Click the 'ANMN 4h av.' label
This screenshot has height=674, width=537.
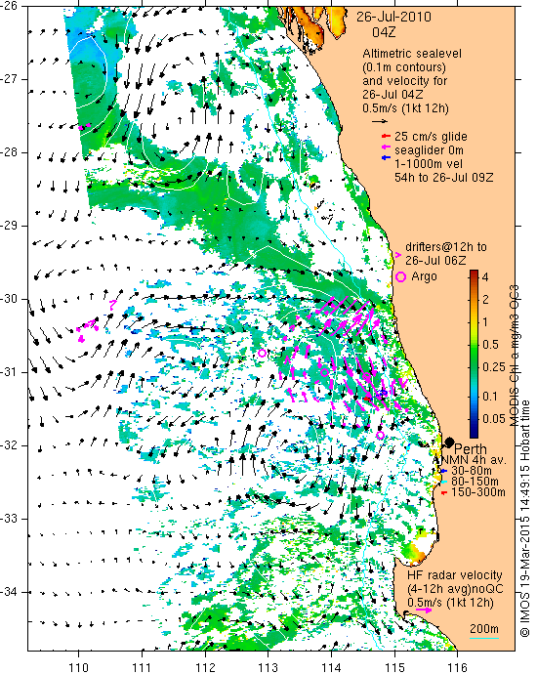(469, 460)
